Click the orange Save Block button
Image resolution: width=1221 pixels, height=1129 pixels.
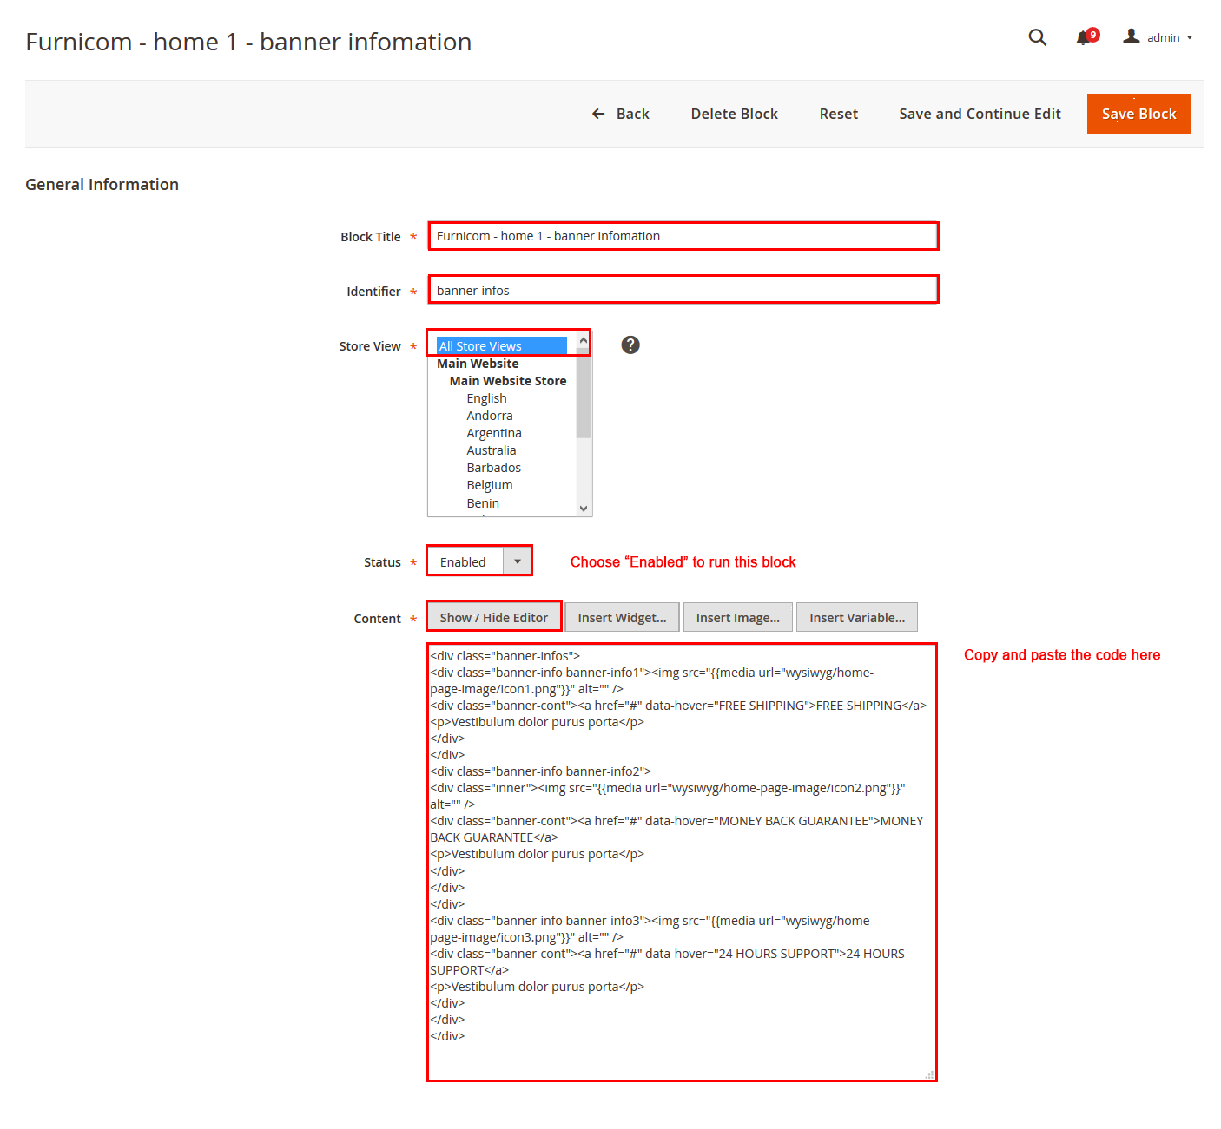pyautogui.click(x=1138, y=114)
